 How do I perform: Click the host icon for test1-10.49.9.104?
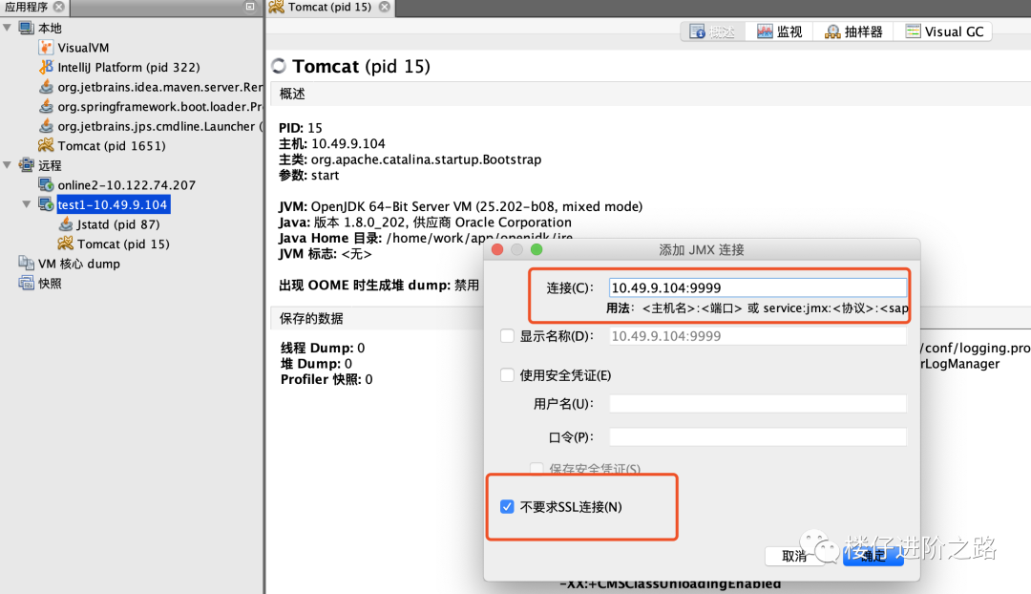coord(46,204)
